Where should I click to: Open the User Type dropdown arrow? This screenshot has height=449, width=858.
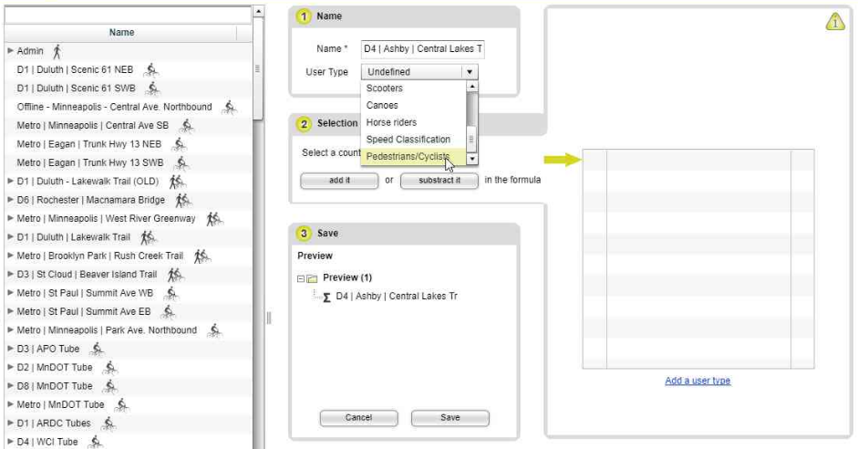point(469,72)
